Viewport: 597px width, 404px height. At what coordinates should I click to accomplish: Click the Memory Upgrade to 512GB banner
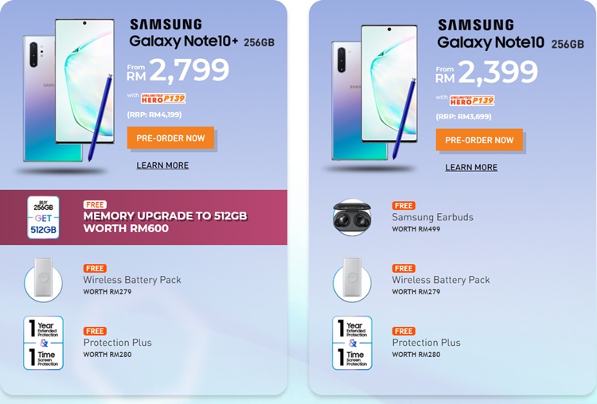(x=143, y=217)
